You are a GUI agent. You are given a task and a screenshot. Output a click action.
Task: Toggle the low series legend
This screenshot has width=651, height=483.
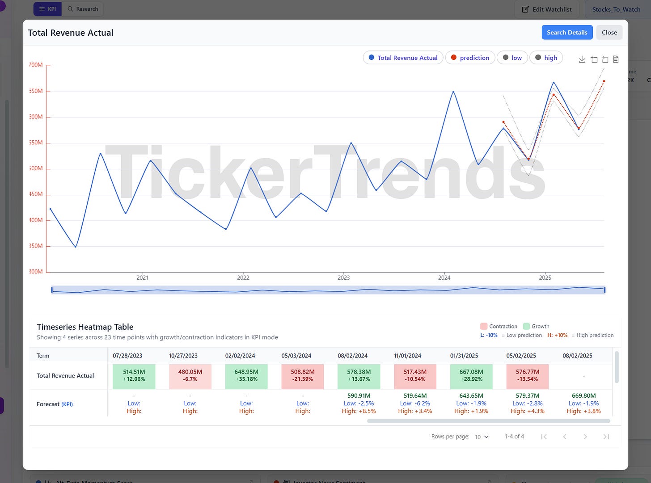(512, 58)
